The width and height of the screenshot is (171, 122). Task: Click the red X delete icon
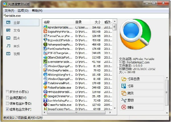coord(124,107)
